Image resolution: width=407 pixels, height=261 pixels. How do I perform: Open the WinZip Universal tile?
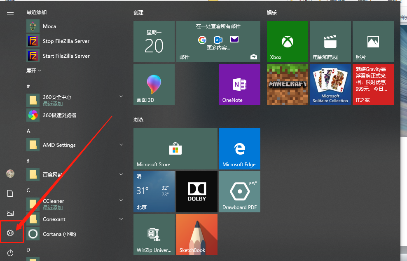click(154, 235)
